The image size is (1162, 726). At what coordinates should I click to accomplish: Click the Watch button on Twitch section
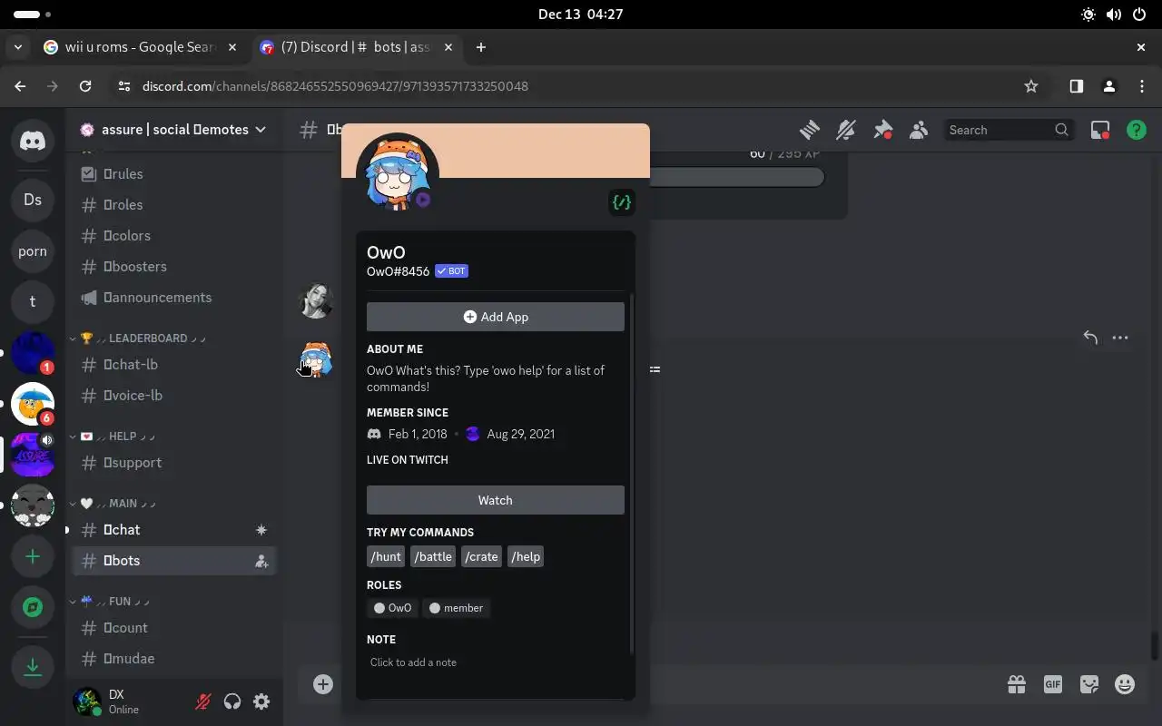496,500
